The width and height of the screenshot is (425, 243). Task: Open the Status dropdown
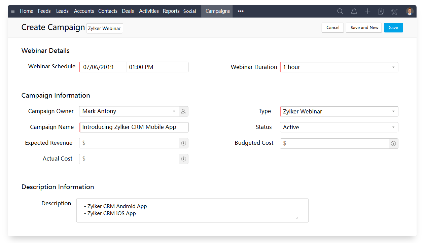coord(339,127)
